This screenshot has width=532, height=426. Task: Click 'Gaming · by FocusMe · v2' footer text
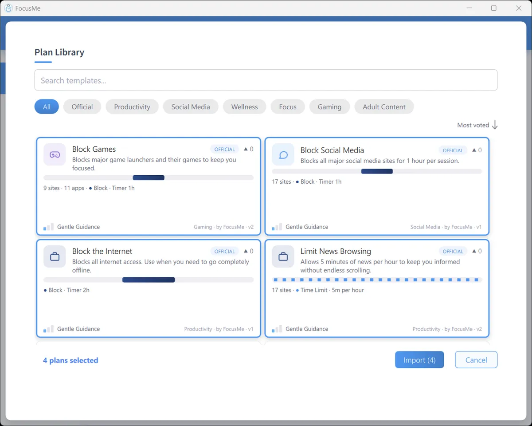click(223, 227)
